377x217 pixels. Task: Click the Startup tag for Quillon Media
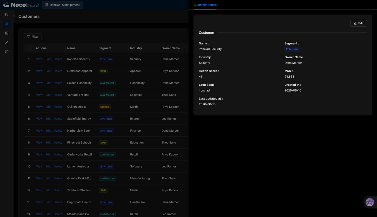(105, 107)
